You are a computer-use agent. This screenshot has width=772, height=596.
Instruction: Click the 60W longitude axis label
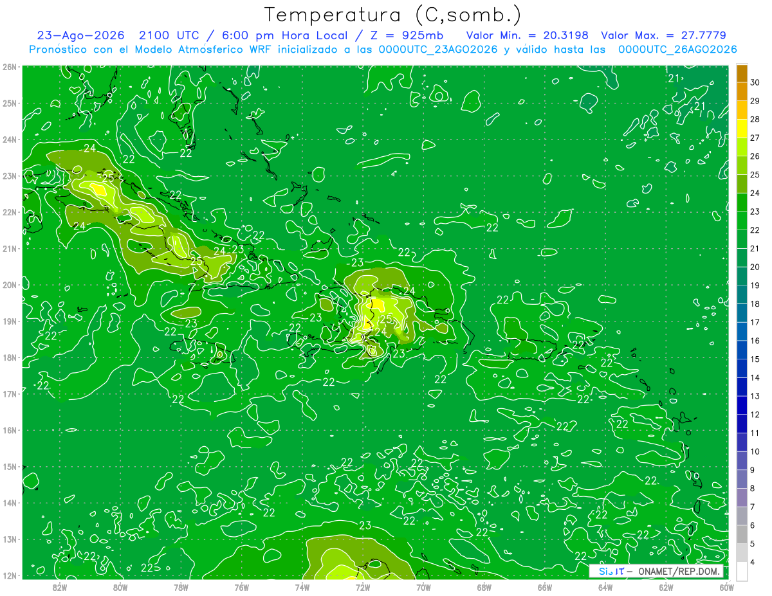tap(727, 586)
